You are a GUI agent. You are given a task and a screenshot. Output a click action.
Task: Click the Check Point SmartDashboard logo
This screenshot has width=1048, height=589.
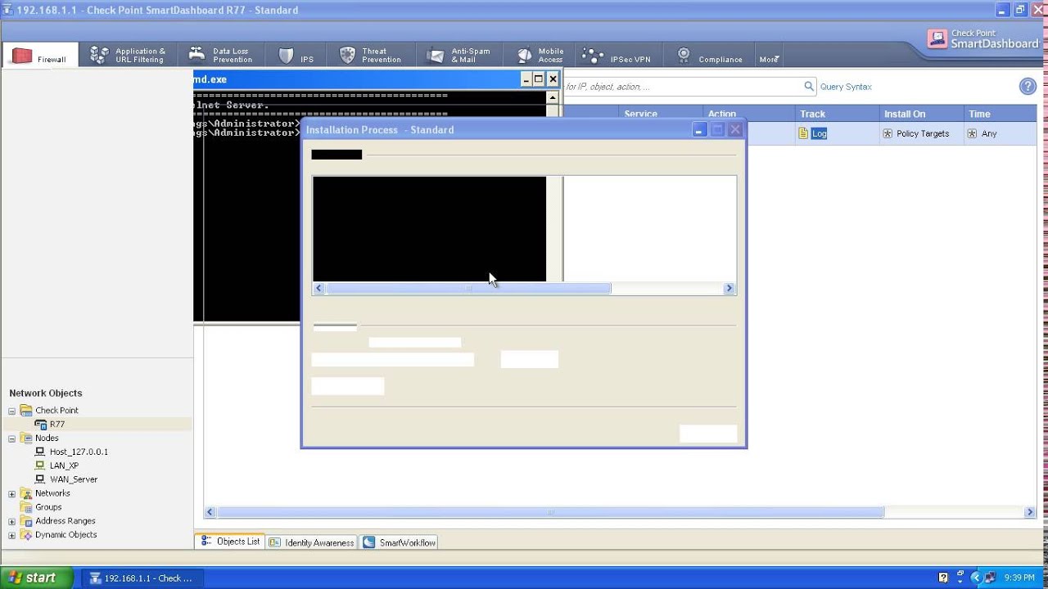pos(982,39)
